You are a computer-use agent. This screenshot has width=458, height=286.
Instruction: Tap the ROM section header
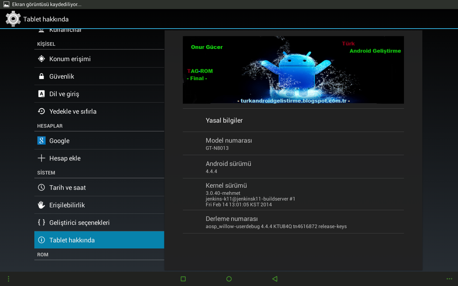[43, 255]
